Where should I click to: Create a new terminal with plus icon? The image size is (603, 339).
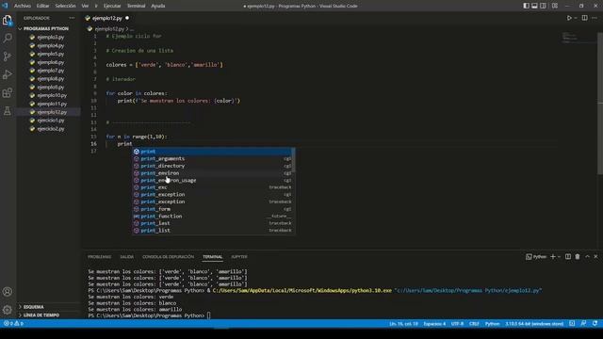(x=553, y=257)
